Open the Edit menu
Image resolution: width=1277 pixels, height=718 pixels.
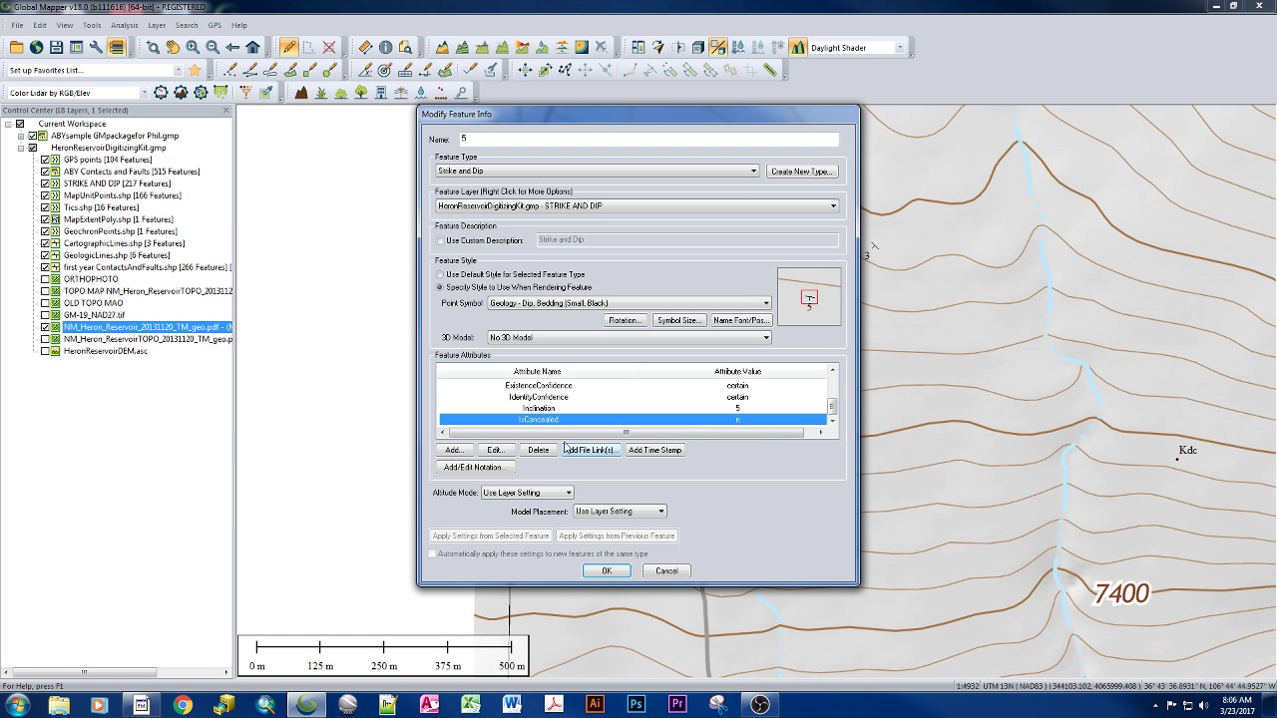(40, 25)
